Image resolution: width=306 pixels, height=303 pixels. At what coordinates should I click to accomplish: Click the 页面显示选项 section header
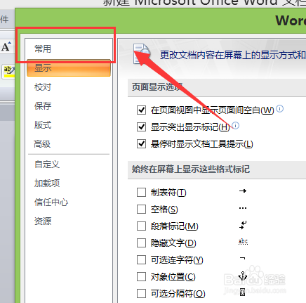click(157, 86)
